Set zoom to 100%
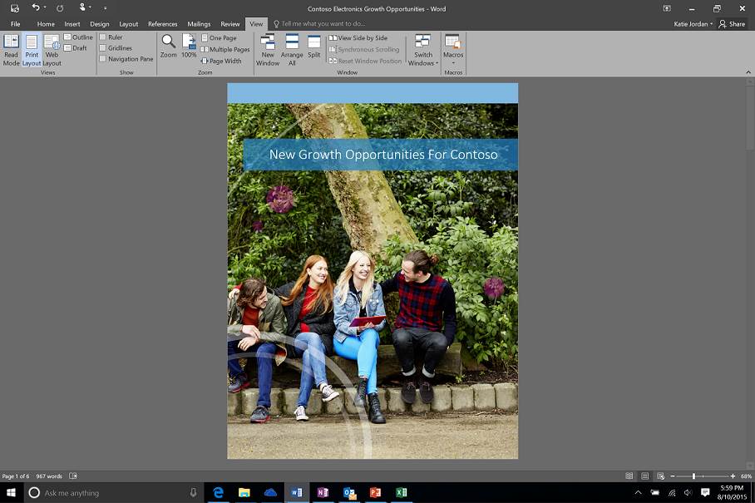Screen dimensions: 755x503 click(x=190, y=47)
